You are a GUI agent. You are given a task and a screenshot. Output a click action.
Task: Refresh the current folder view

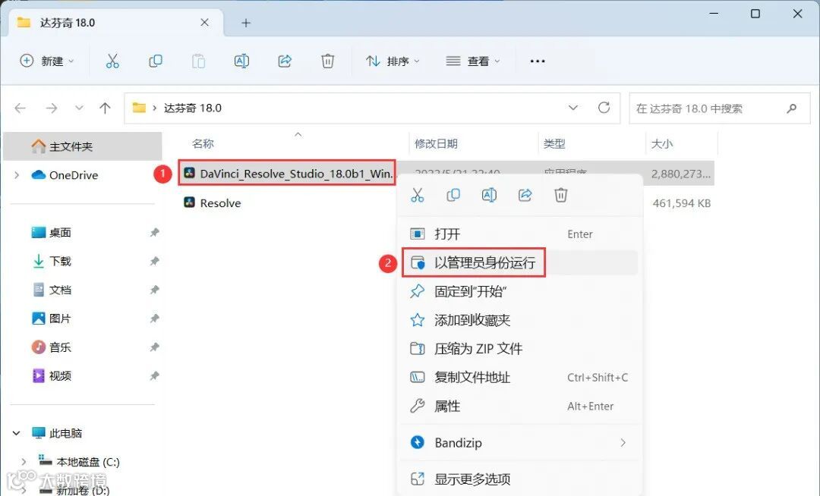tap(604, 108)
